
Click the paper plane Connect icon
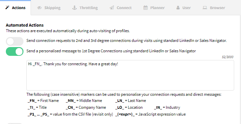coord(112,8)
